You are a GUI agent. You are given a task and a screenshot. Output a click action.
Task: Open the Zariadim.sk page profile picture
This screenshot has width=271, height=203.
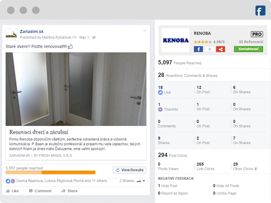pos(12,35)
